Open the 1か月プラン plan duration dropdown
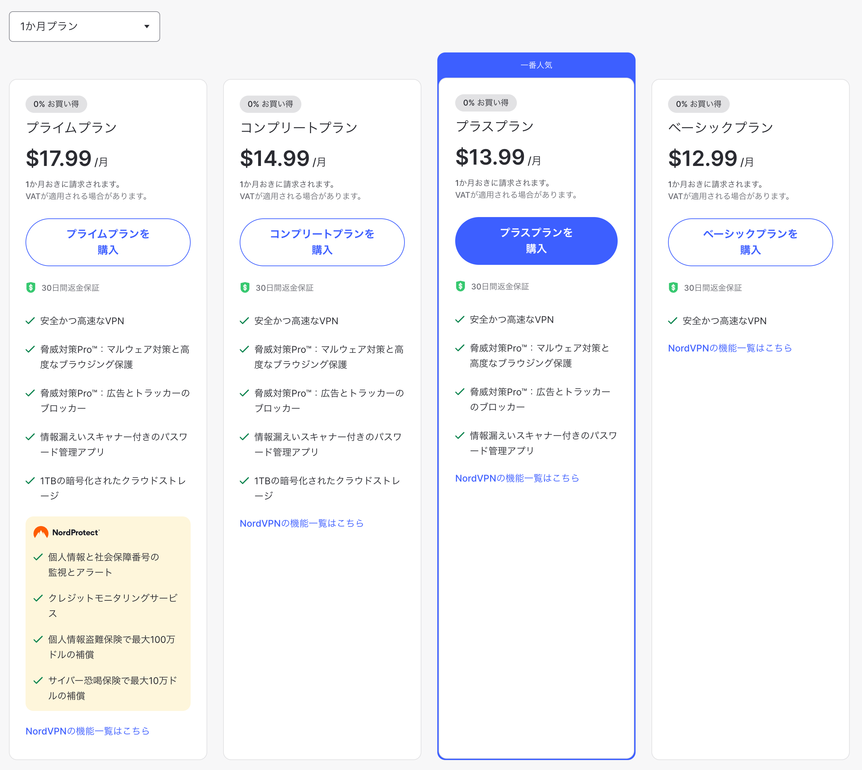862x770 pixels. pyautogui.click(x=85, y=26)
